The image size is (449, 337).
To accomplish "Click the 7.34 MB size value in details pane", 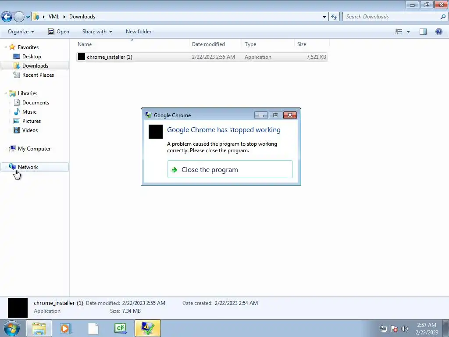I will tap(132, 311).
